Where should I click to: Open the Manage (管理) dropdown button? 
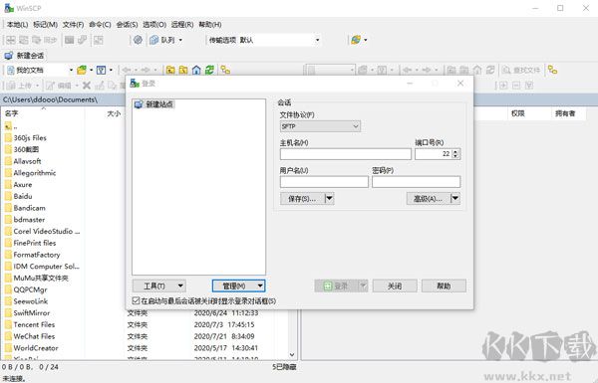click(239, 286)
